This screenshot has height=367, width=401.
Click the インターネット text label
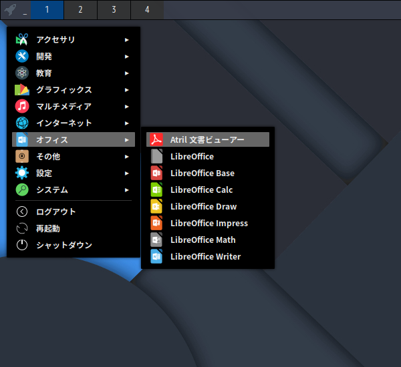[x=64, y=123]
